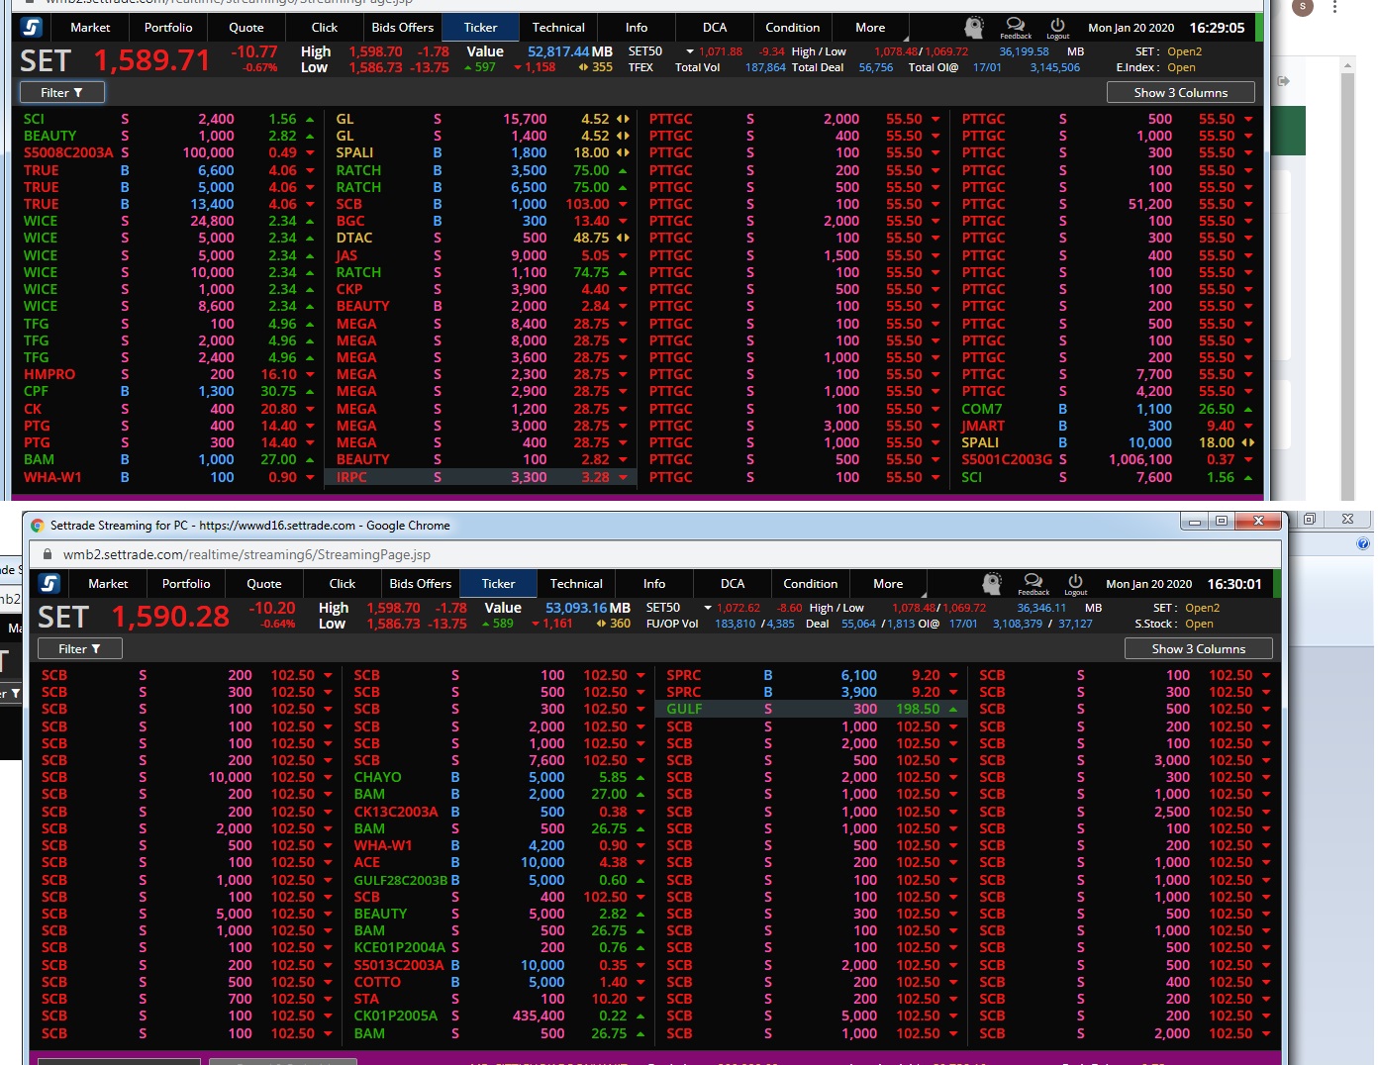
Task: Click the SET index value 1,590.28
Action: point(170,617)
